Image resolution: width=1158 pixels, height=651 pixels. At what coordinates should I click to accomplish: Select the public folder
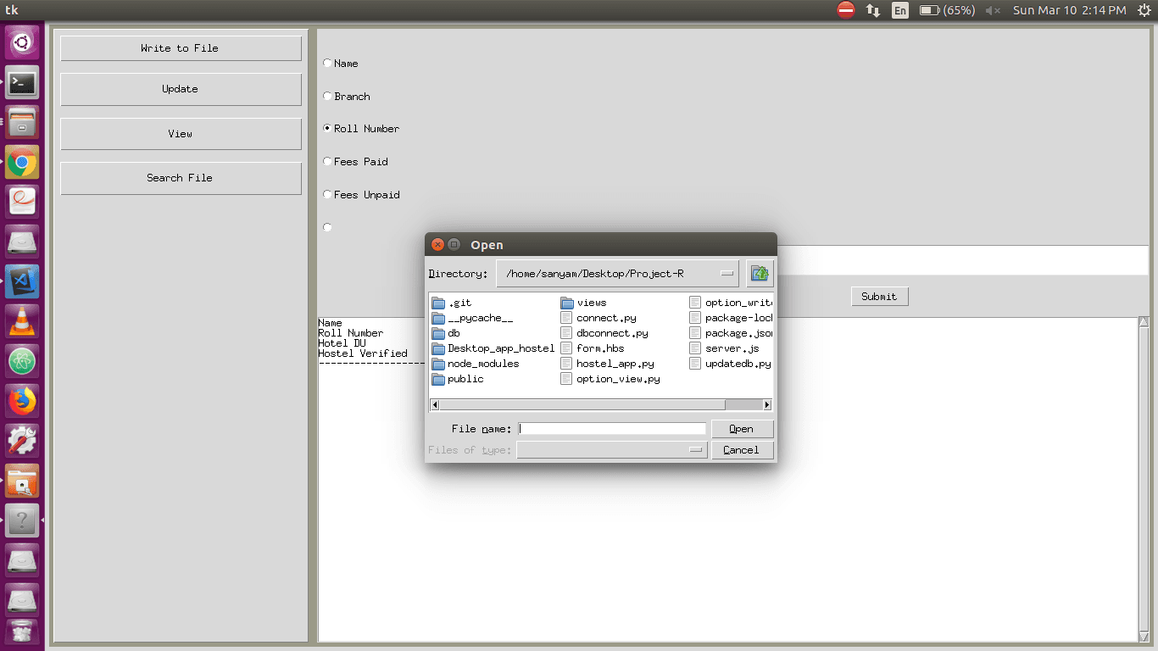pos(458,379)
